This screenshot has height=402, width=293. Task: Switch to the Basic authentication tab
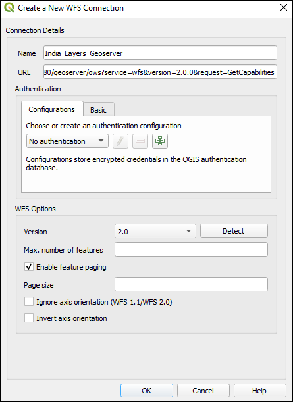(99, 109)
